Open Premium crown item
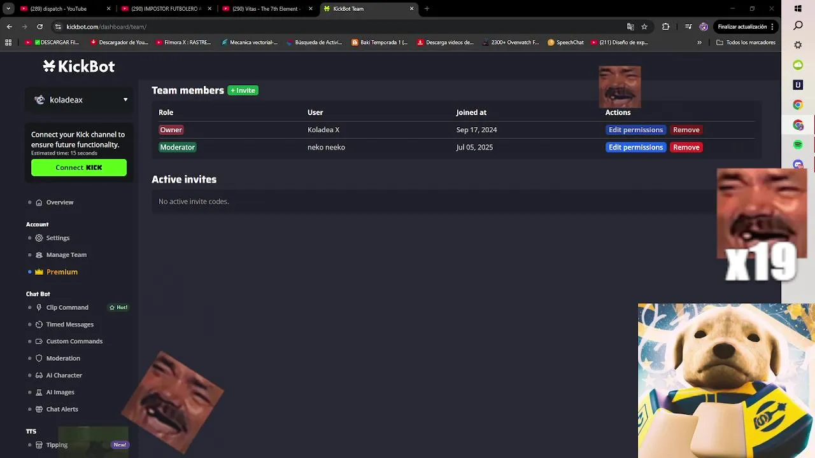 [x=56, y=272]
